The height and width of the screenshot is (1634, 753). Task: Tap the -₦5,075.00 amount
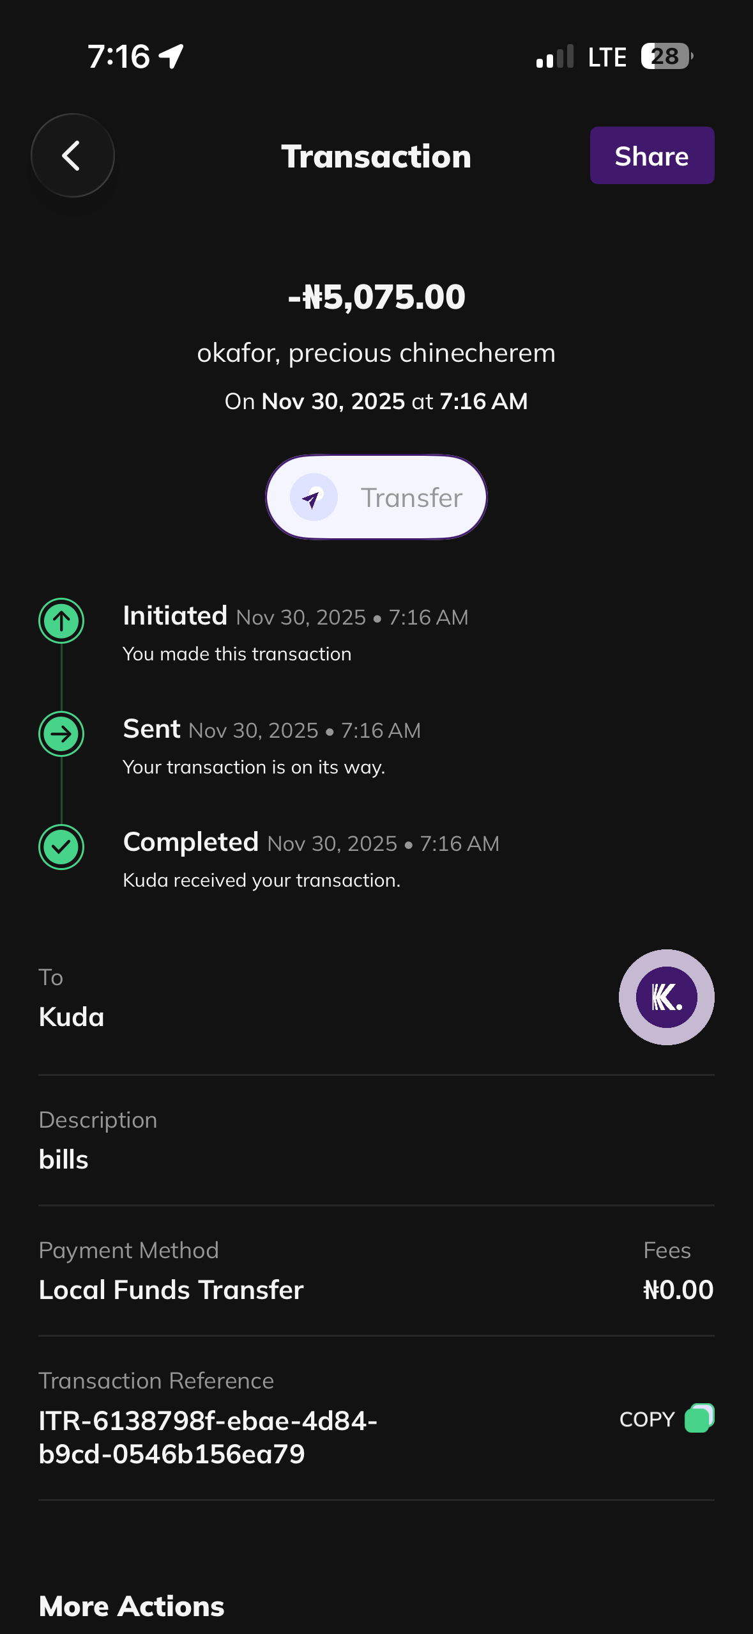(x=376, y=297)
